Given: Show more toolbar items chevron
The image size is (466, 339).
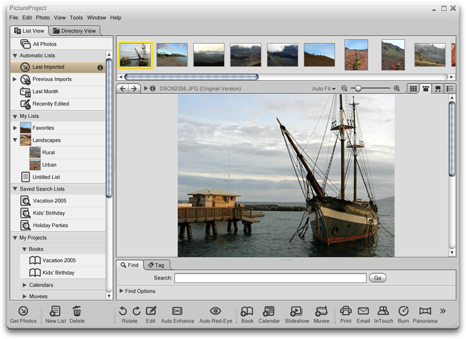Looking at the screenshot, I should coord(443,311).
